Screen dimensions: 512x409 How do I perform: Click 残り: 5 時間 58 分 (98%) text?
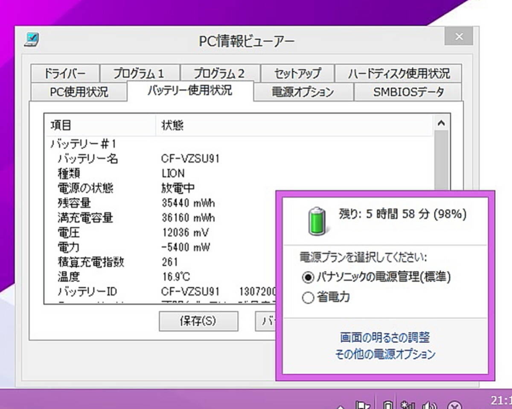402,214
